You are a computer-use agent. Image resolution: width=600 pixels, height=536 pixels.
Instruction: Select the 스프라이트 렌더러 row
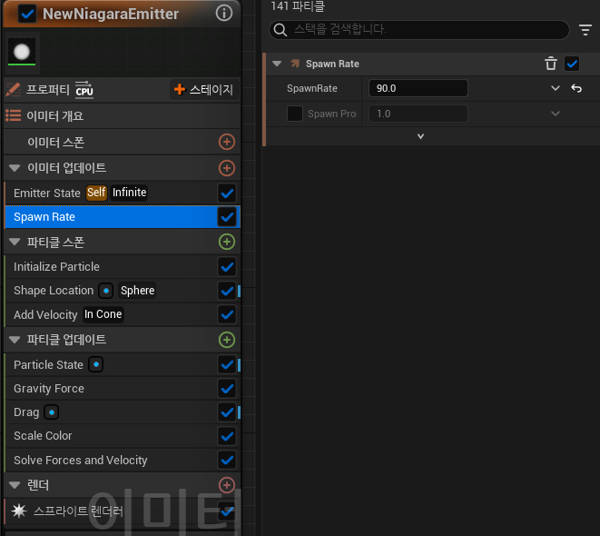point(122,511)
